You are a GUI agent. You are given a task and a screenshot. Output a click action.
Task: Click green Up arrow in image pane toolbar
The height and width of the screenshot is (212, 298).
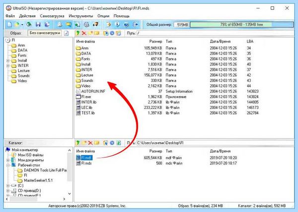coord(77,33)
